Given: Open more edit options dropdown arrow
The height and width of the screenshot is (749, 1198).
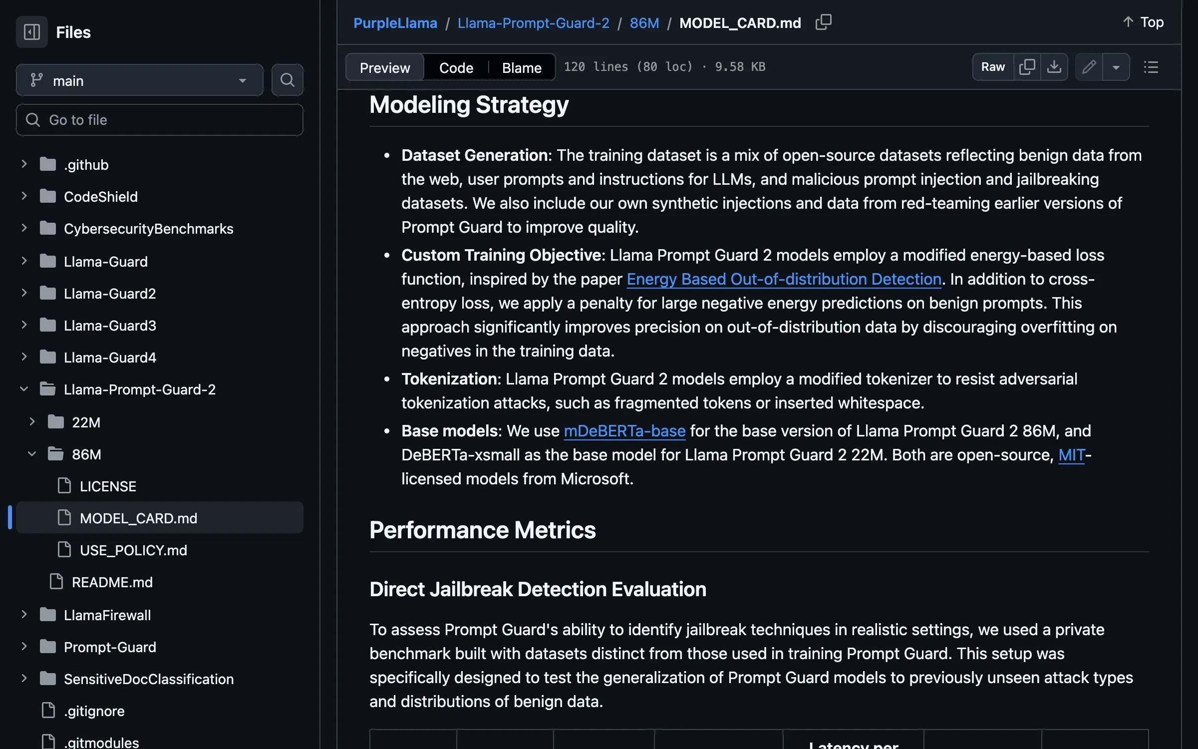Looking at the screenshot, I should coord(1116,67).
